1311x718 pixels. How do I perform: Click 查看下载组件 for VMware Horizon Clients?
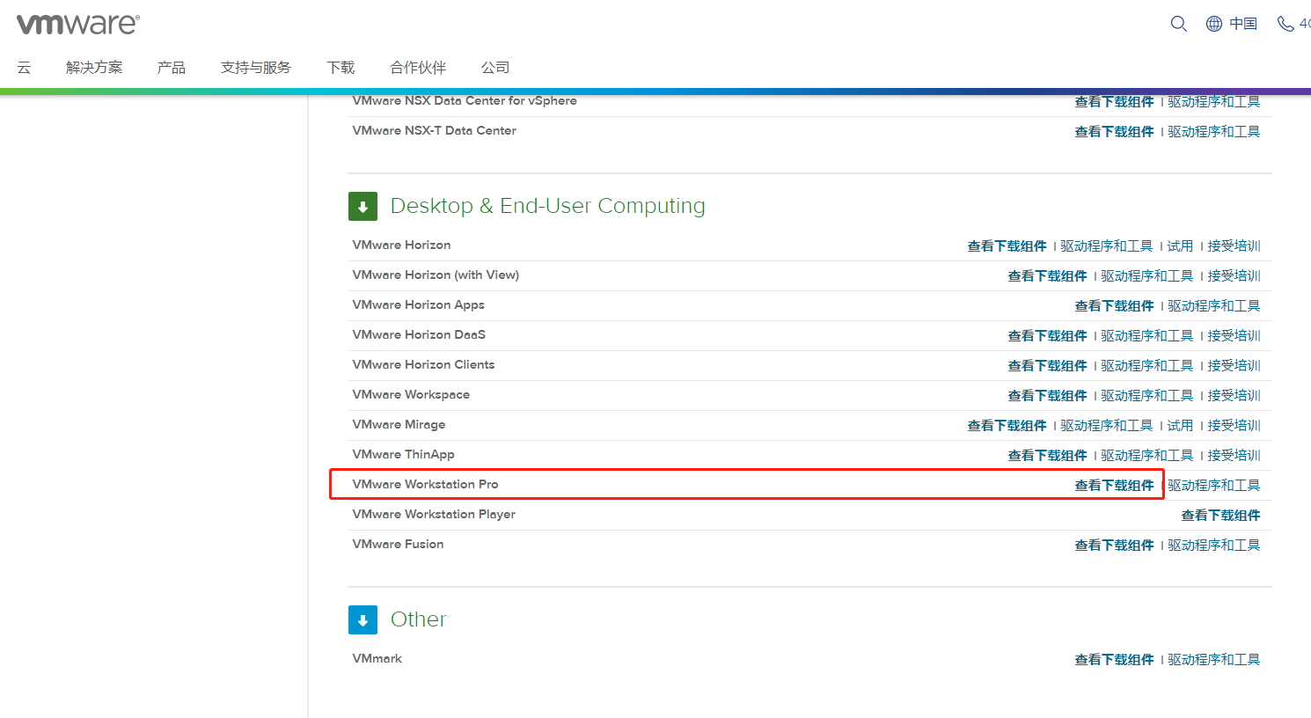tap(1047, 365)
